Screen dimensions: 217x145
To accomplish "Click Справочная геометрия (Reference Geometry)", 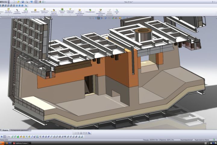I will point(70,11).
